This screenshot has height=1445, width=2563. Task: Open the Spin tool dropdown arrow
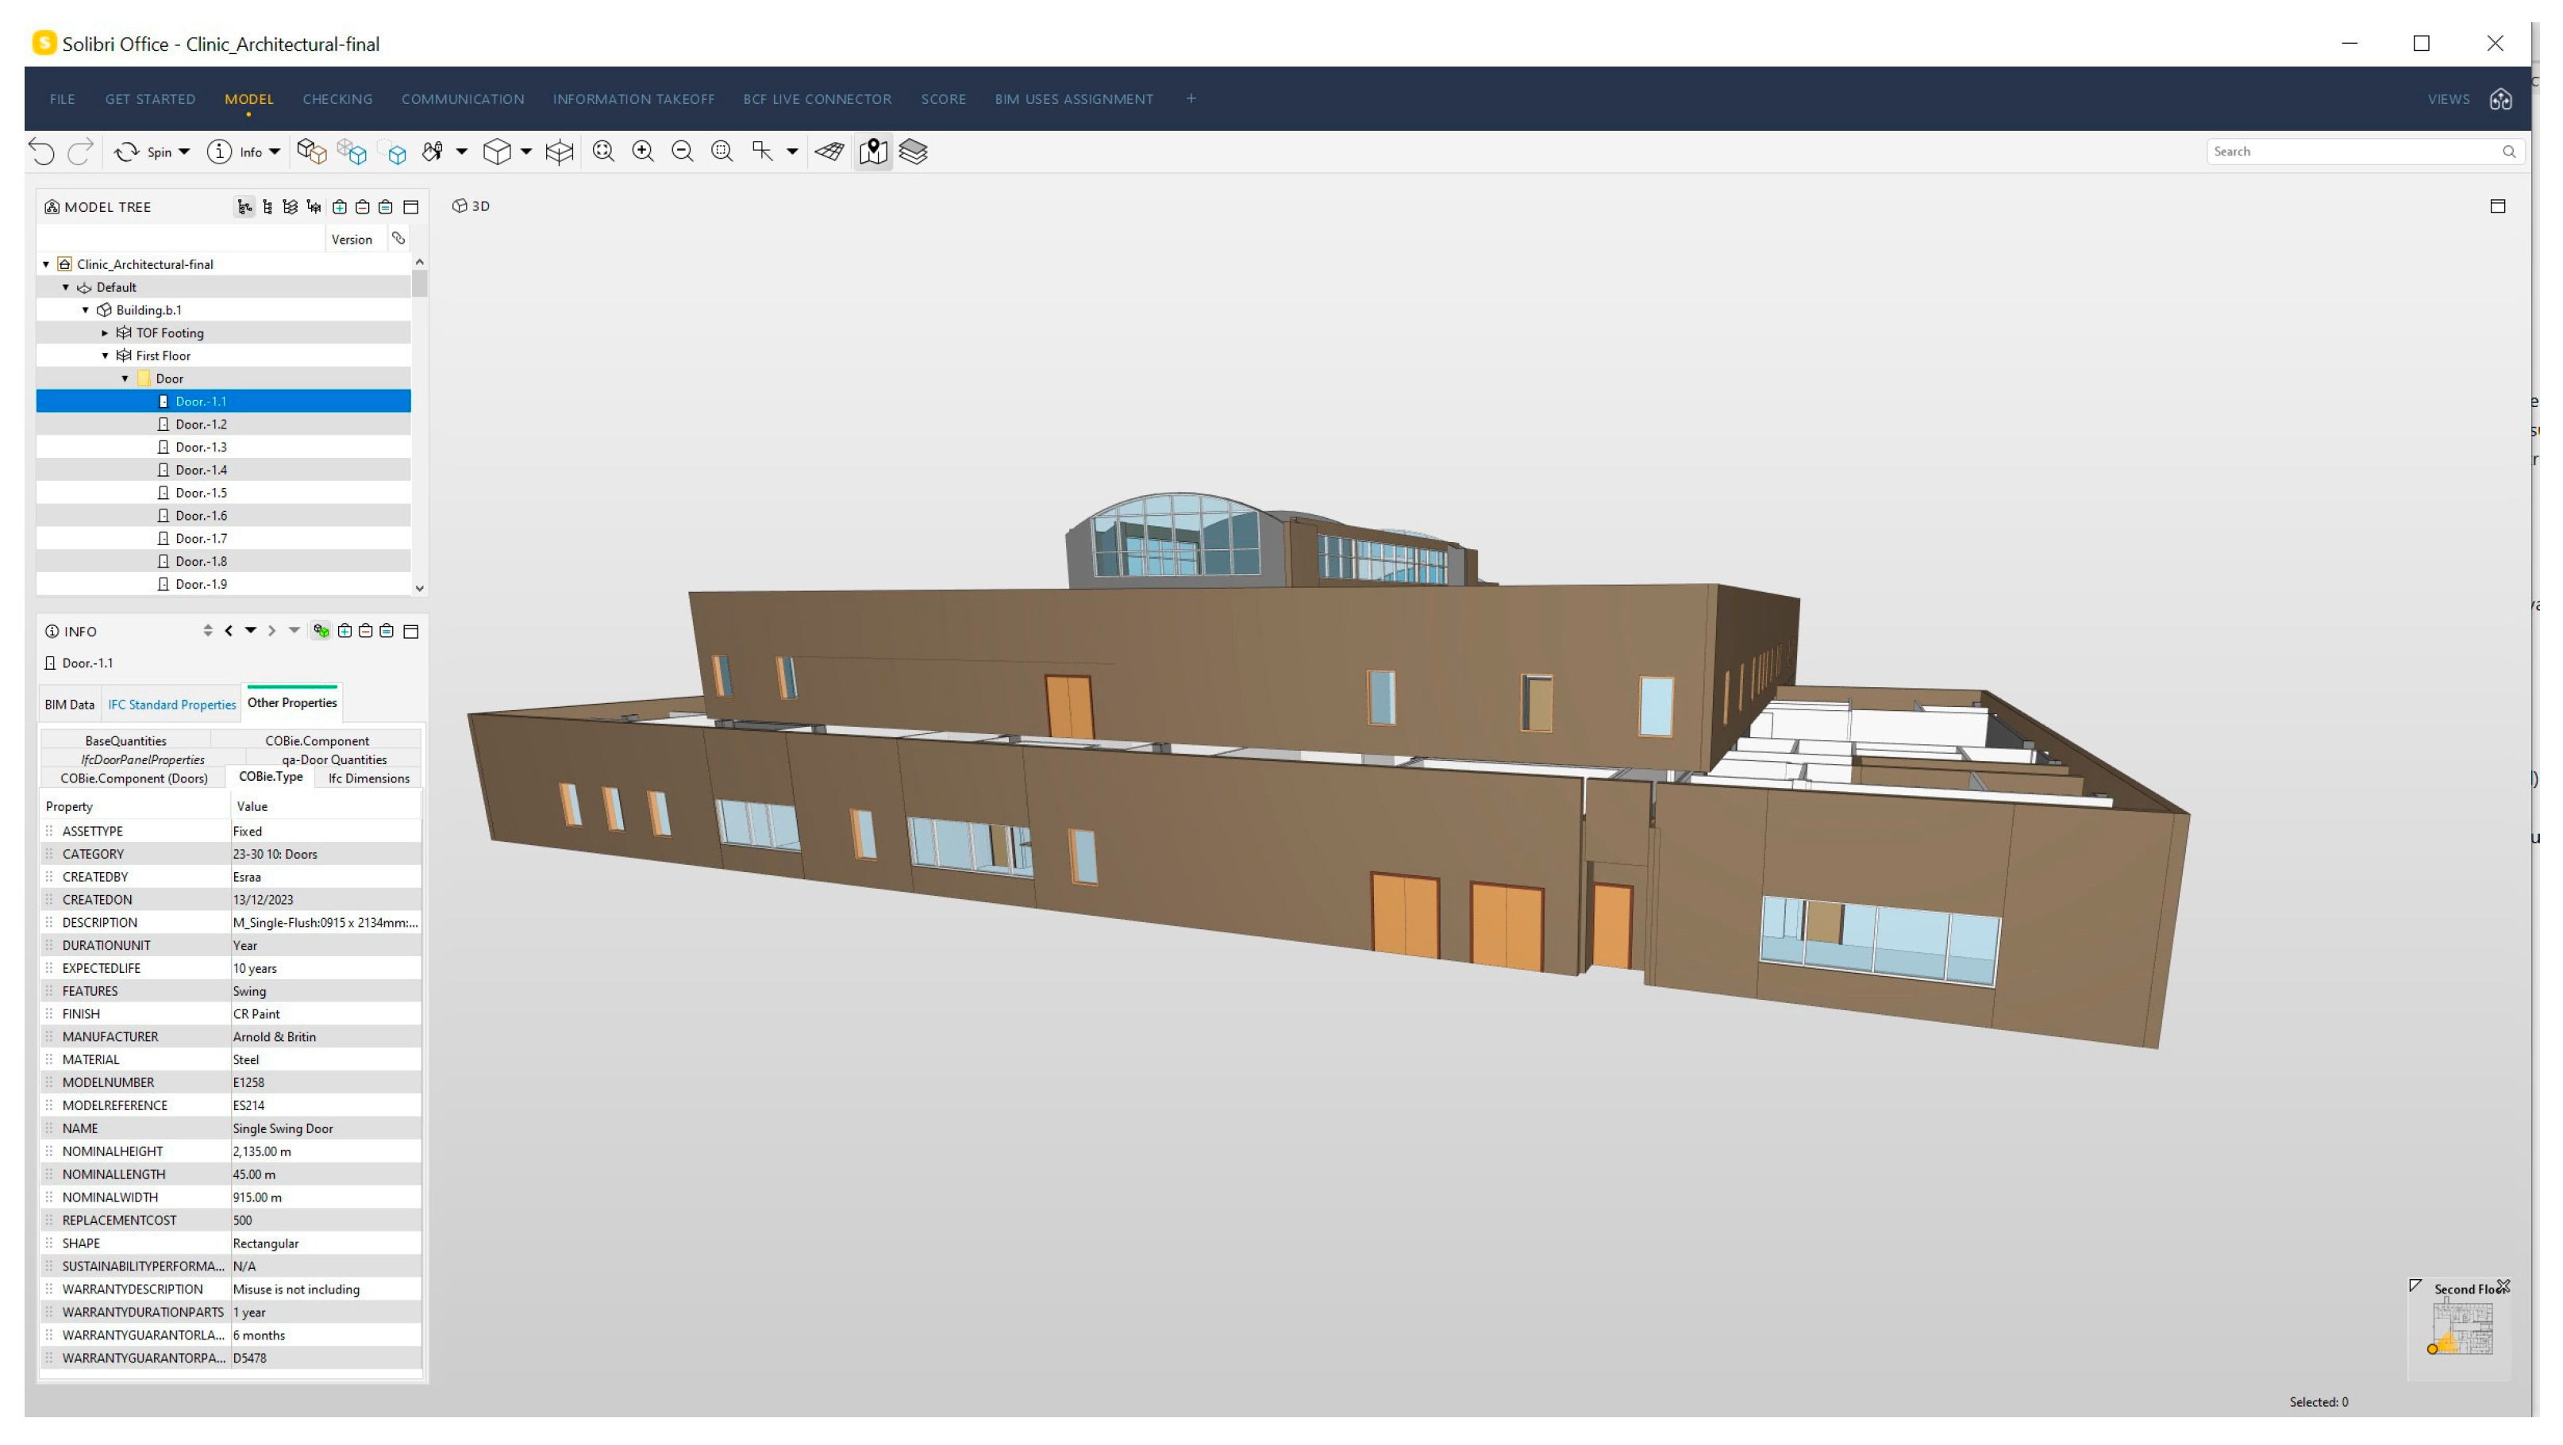pos(184,152)
